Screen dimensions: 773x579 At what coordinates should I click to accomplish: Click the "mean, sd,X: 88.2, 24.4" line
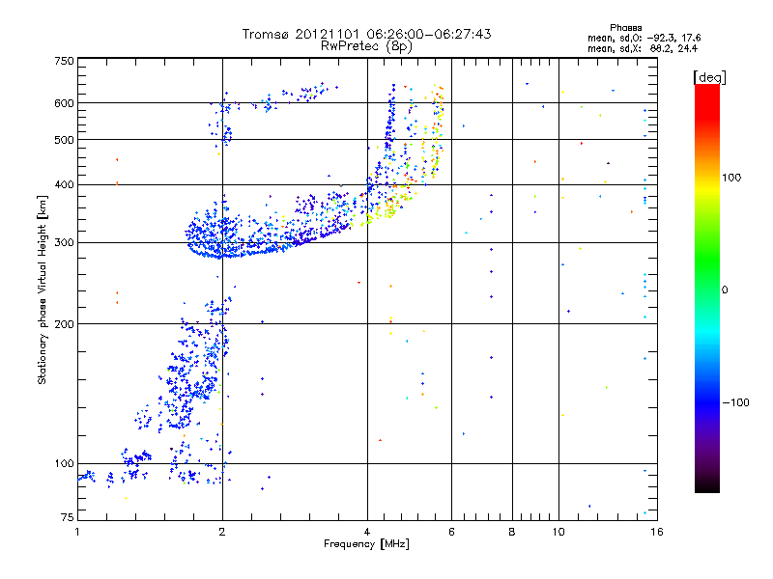[x=642, y=48]
